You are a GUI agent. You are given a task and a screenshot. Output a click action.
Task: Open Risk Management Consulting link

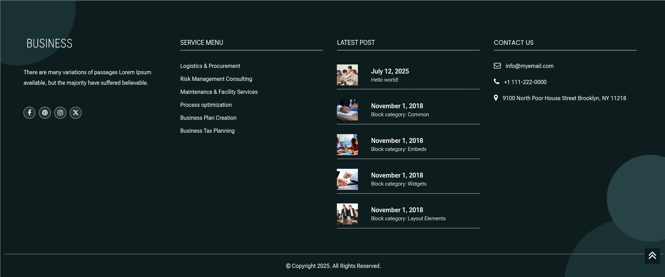[x=216, y=79]
